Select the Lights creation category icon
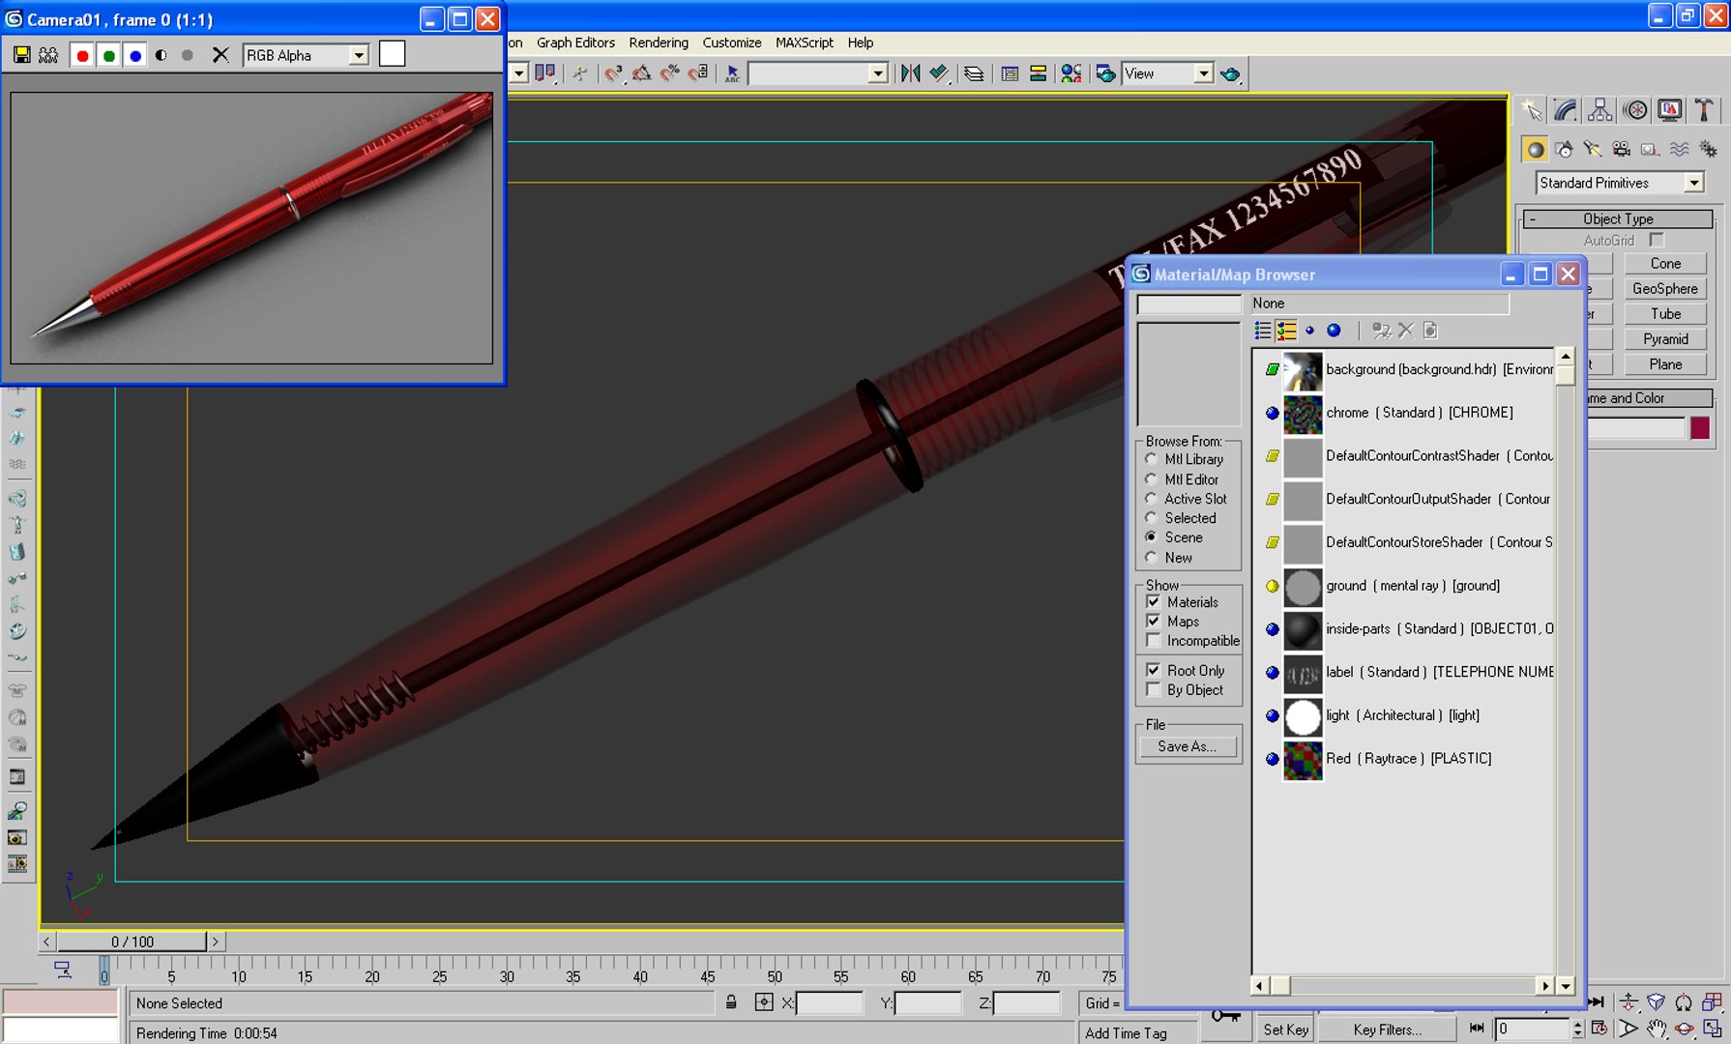The image size is (1731, 1044). tap(1593, 149)
